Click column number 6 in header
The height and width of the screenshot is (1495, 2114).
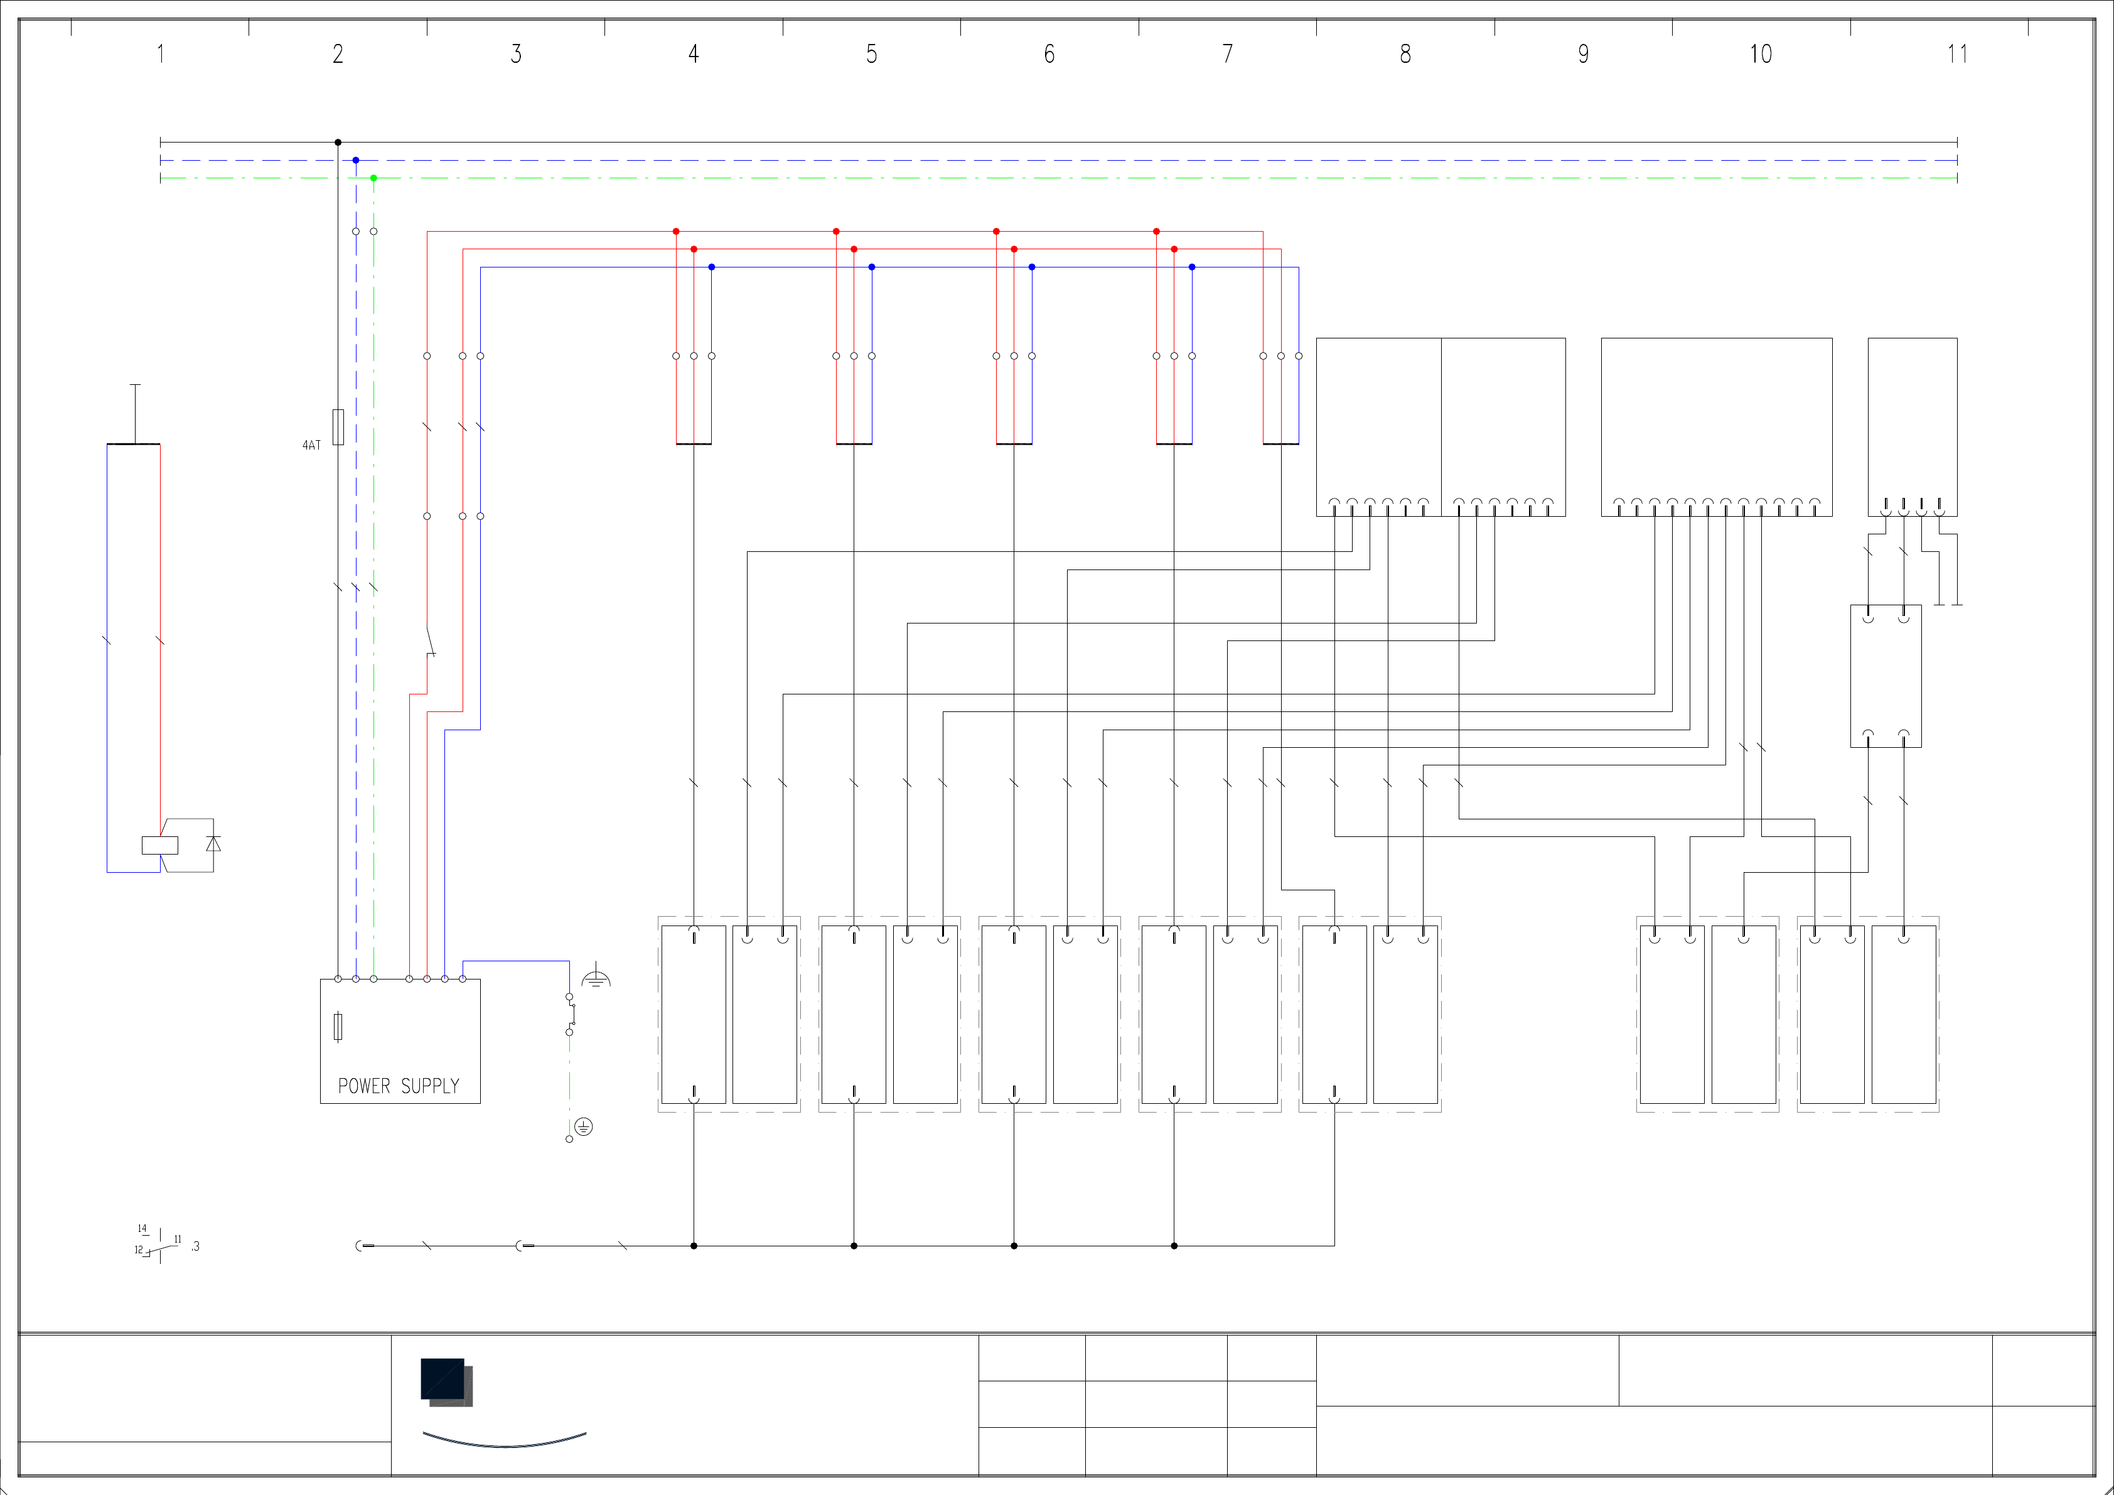pos(1049,55)
